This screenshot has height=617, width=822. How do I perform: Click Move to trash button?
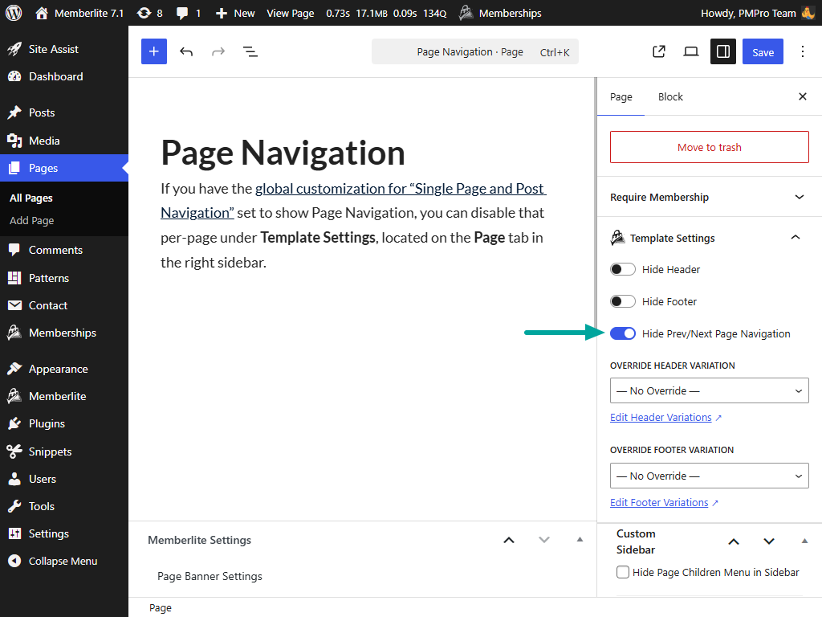[x=710, y=148]
